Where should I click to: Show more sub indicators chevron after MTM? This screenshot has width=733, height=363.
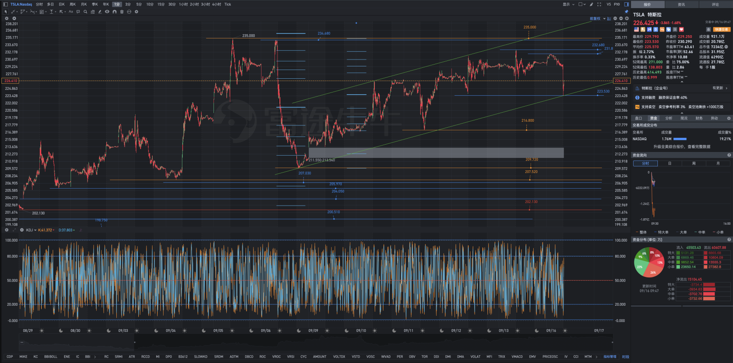coord(596,357)
